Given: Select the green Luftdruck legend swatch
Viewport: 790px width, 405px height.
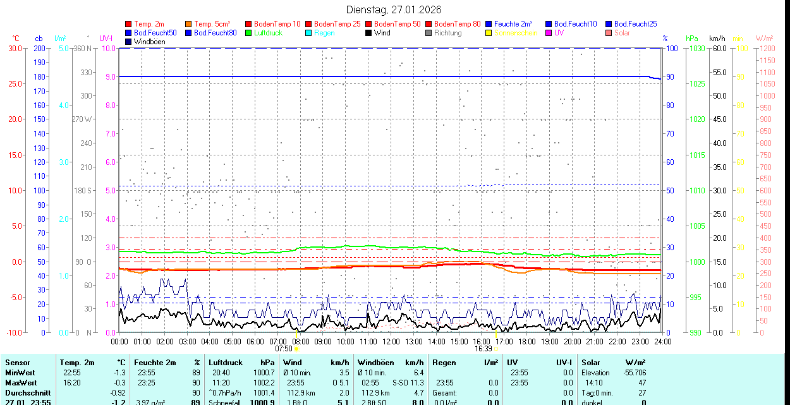Looking at the screenshot, I should pyautogui.click(x=248, y=33).
